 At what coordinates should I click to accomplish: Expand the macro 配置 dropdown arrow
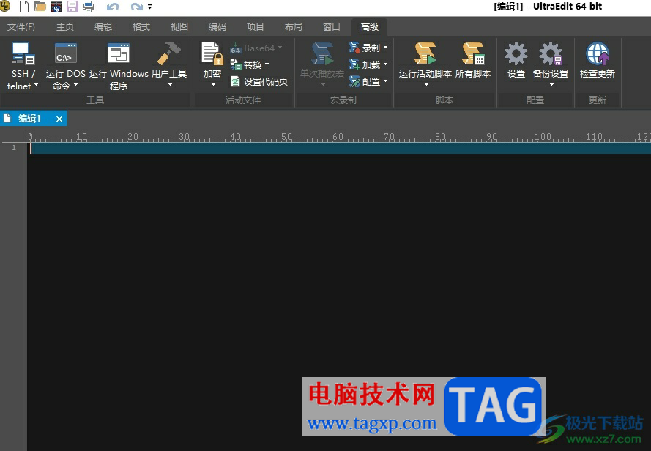385,81
